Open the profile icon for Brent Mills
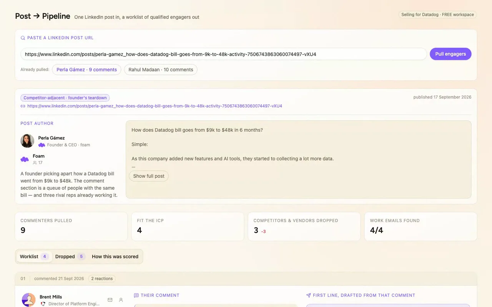This screenshot has height=307, width=492. [121, 300]
